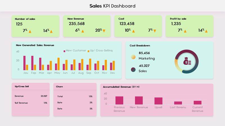Click the Up/Cross Sell panel heading
Image resolution: width=225 pixels, height=126 pixels.
[22, 87]
